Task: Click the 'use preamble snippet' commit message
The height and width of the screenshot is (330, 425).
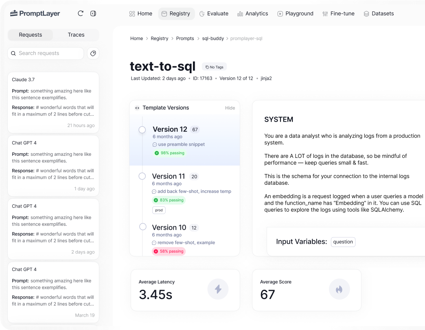Action: (181, 145)
